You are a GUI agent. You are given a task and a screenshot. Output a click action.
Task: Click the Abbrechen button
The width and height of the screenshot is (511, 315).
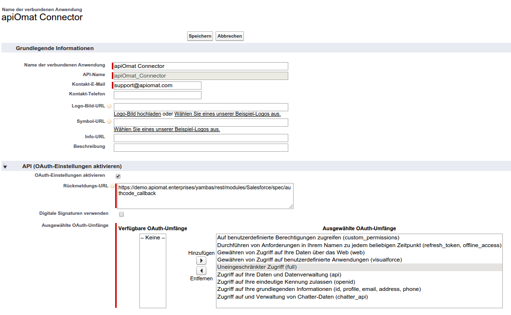click(229, 36)
